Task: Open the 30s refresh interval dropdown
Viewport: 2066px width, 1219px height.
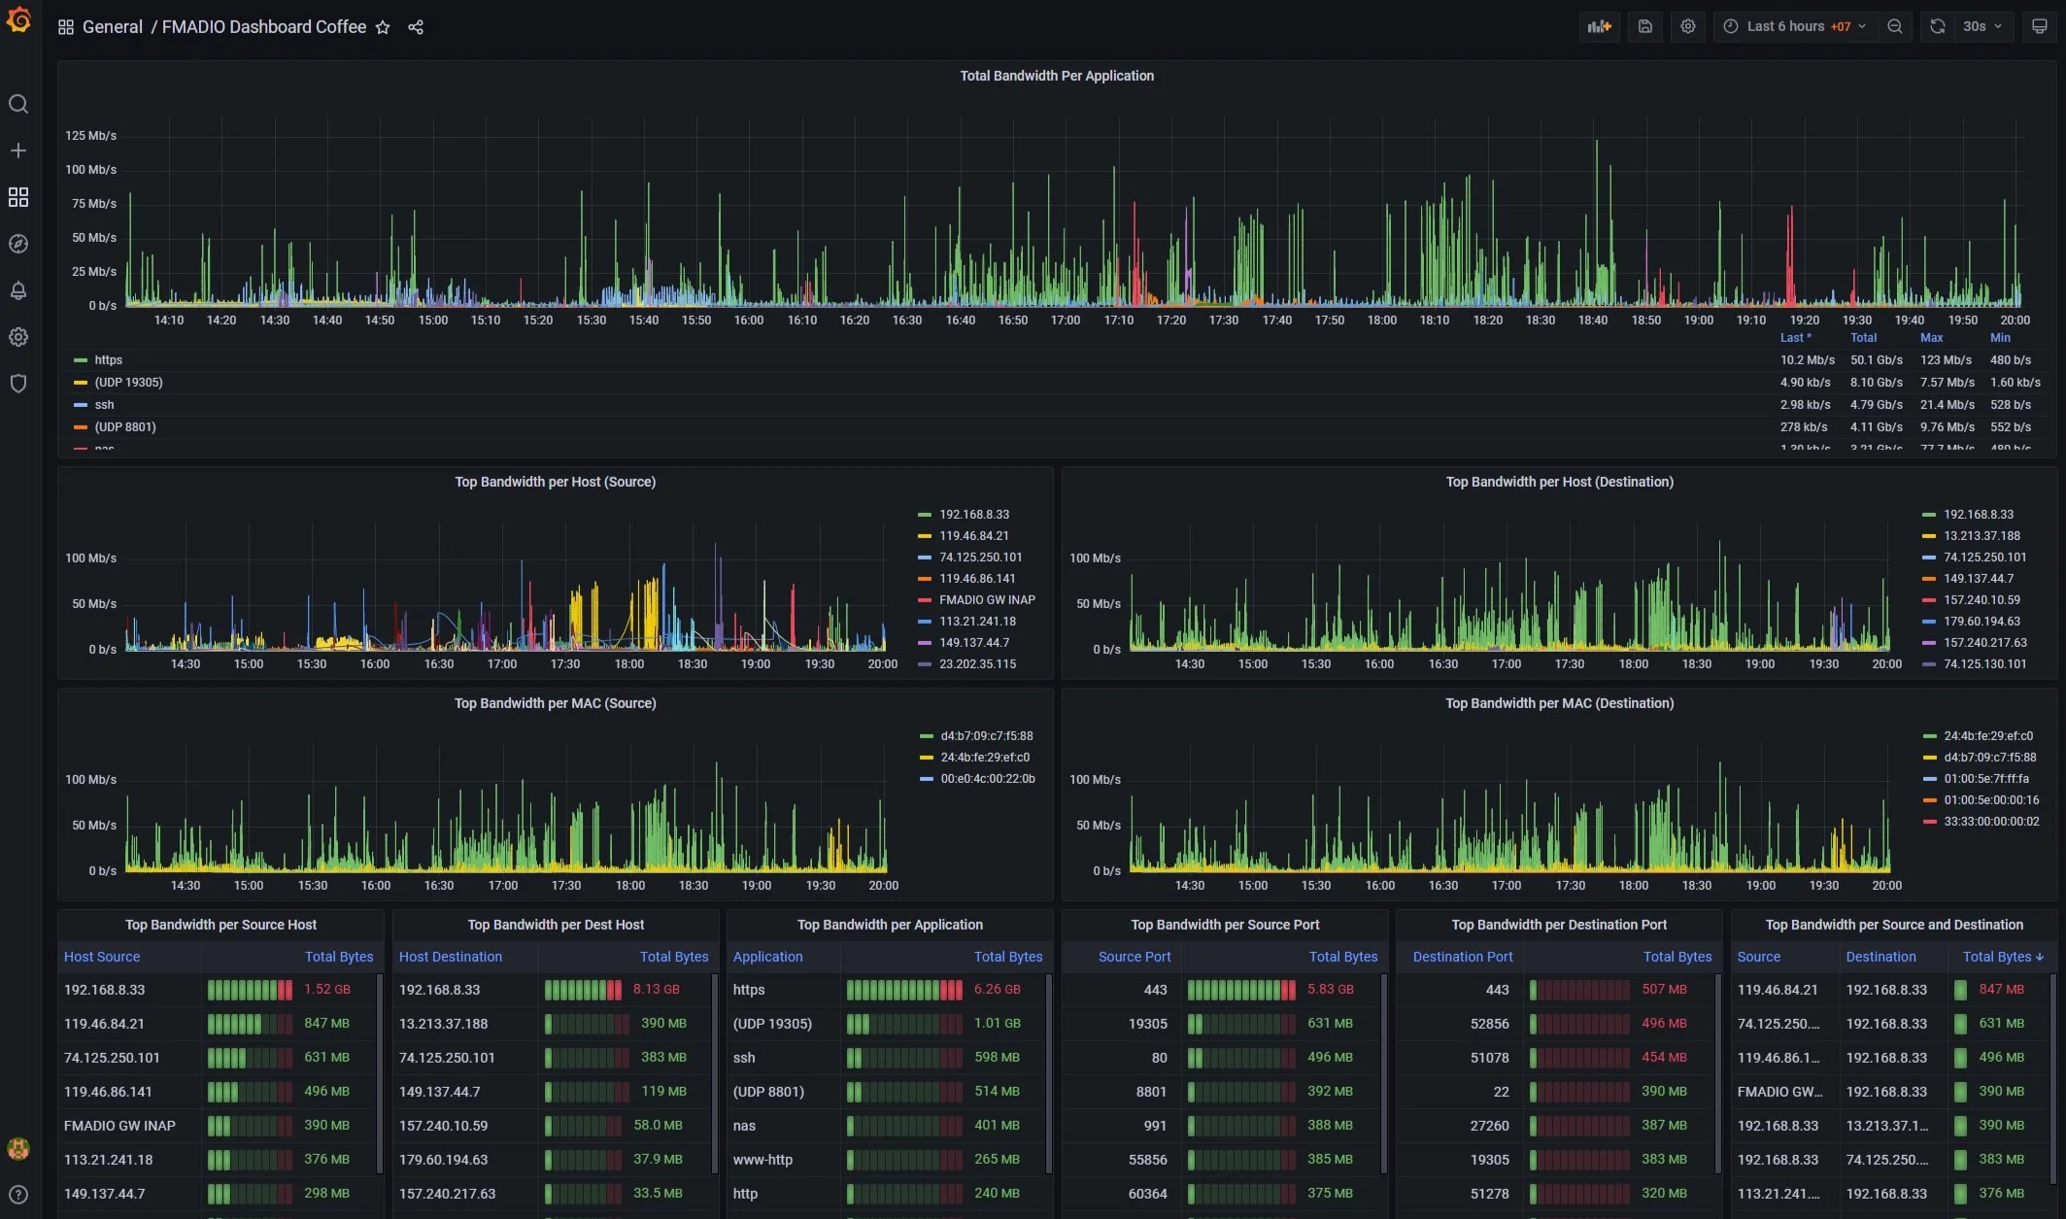Action: [x=1977, y=26]
